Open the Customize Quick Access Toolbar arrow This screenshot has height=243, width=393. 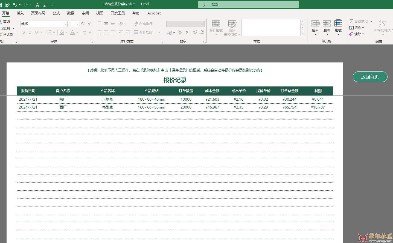pyautogui.click(x=52, y=5)
